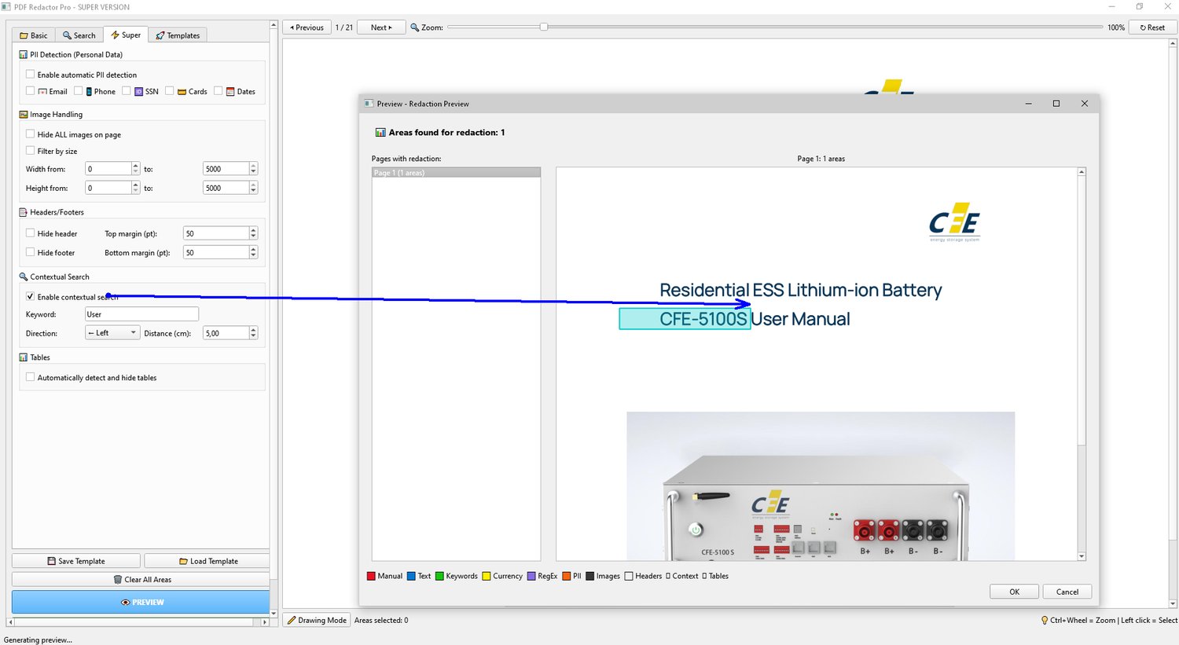The width and height of the screenshot is (1179, 645).
Task: Tick the Cards checkbox
Action: click(x=169, y=91)
